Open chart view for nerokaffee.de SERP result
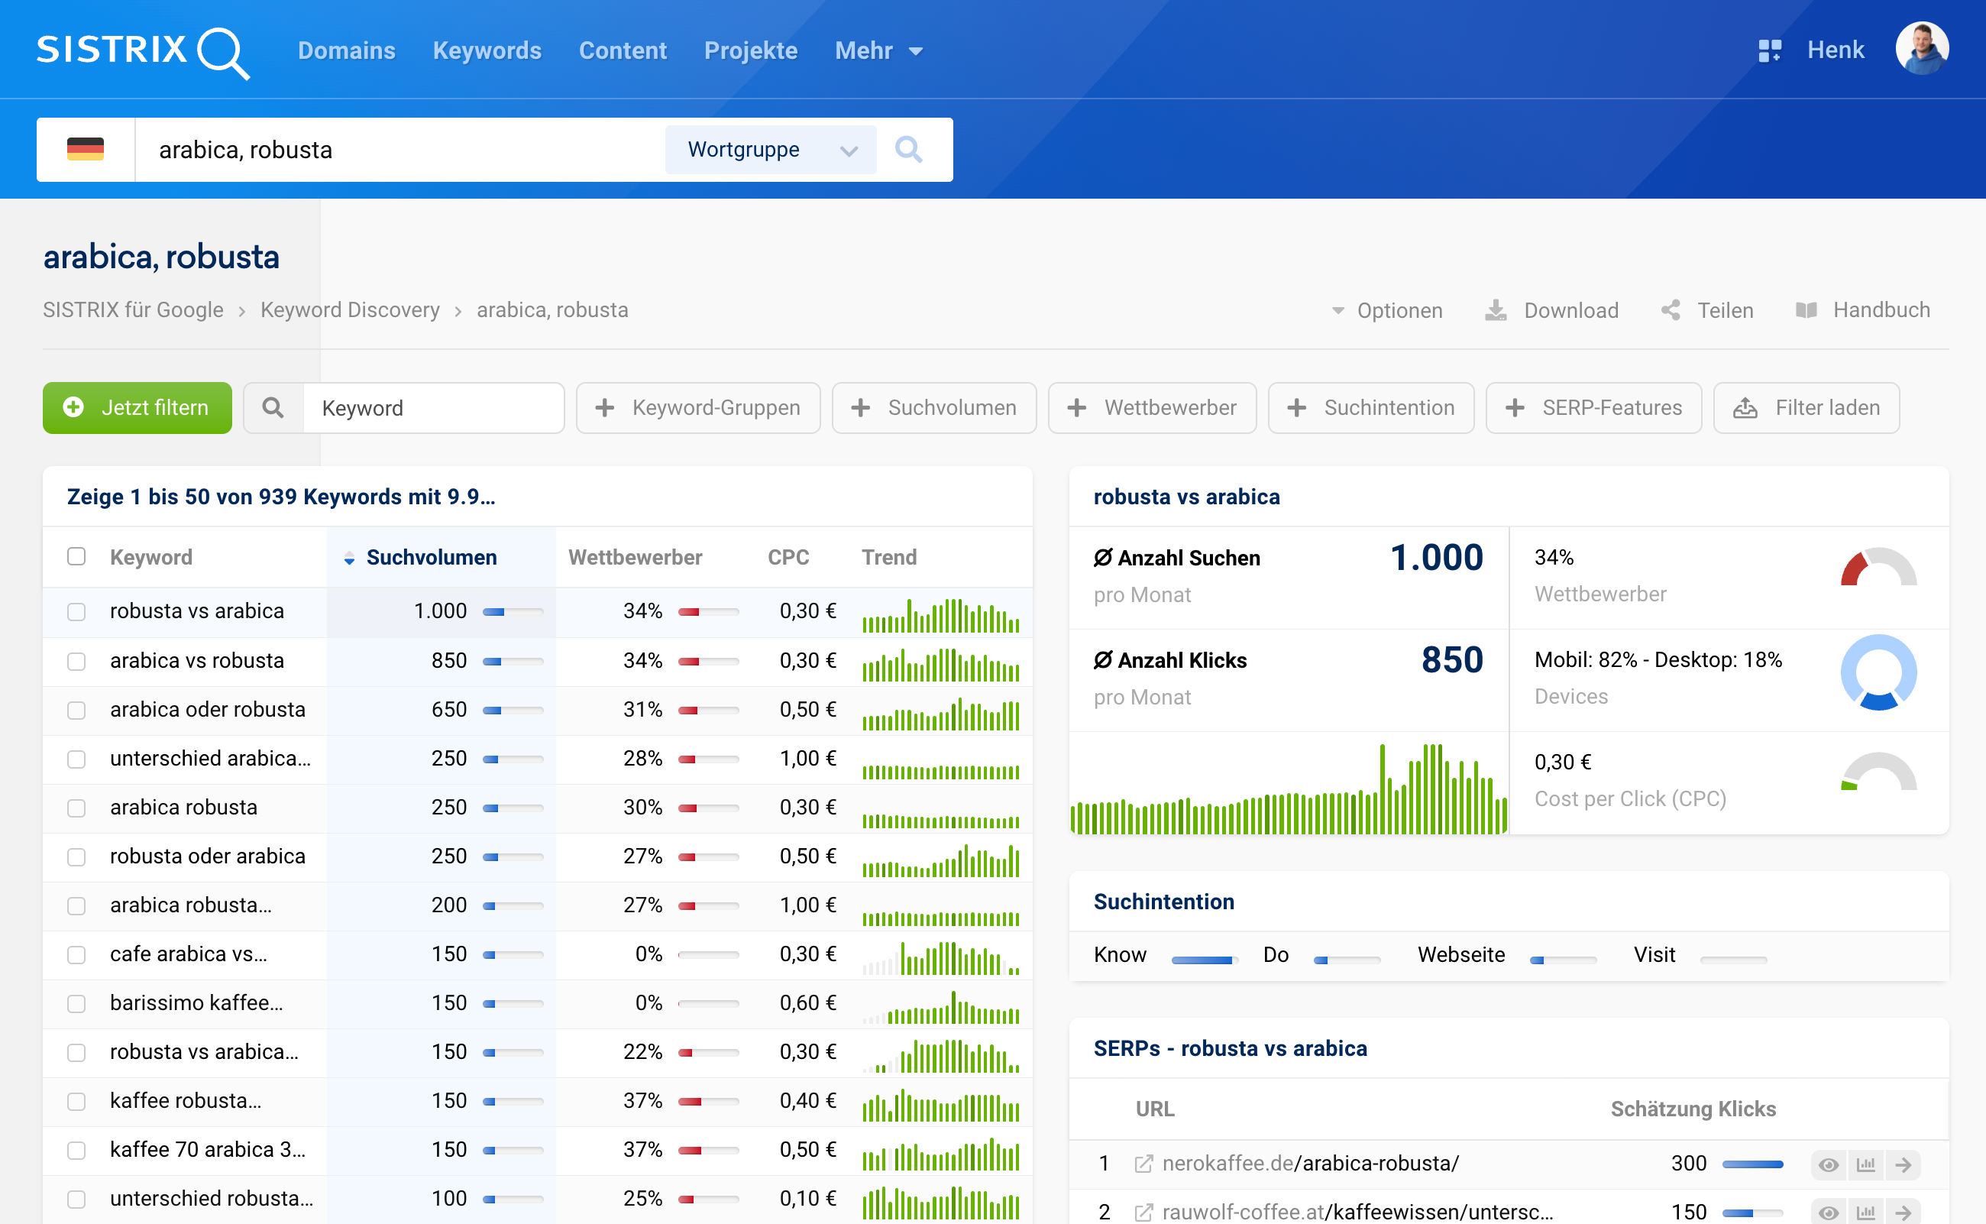This screenshot has height=1224, width=1986. click(x=1867, y=1164)
